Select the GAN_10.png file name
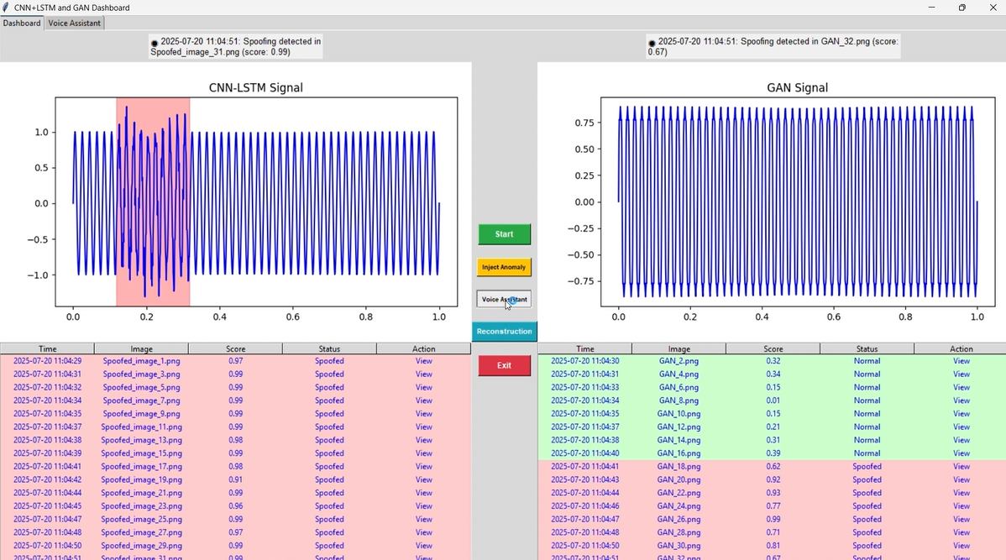The image size is (1006, 560). pos(679,414)
